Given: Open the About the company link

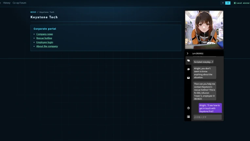Looking at the screenshot, I should click(47, 46).
